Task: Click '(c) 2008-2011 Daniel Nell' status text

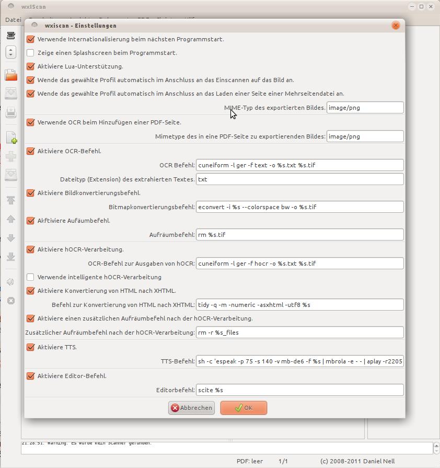Action: [x=357, y=461]
